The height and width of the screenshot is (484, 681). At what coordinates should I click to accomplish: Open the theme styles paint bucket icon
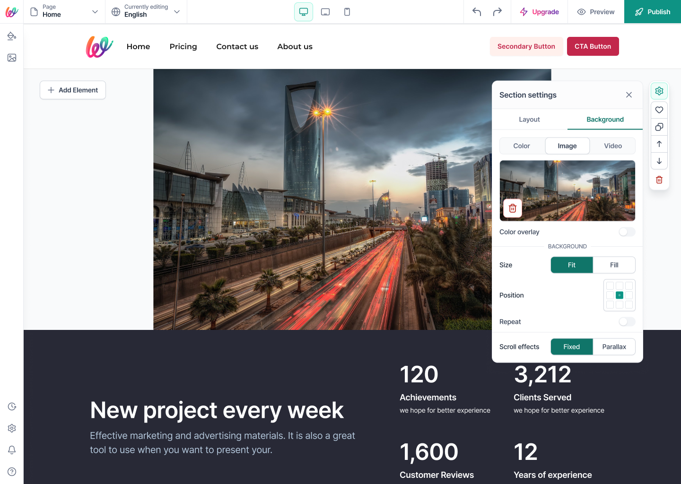tap(12, 36)
